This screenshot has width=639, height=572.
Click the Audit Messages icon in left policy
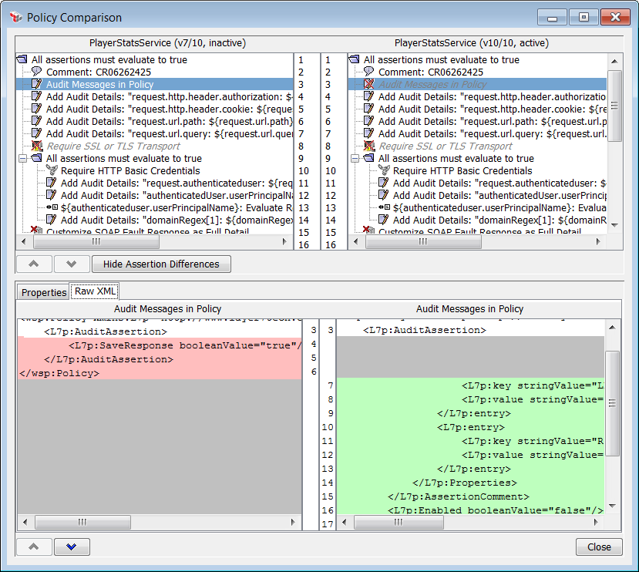(x=36, y=85)
